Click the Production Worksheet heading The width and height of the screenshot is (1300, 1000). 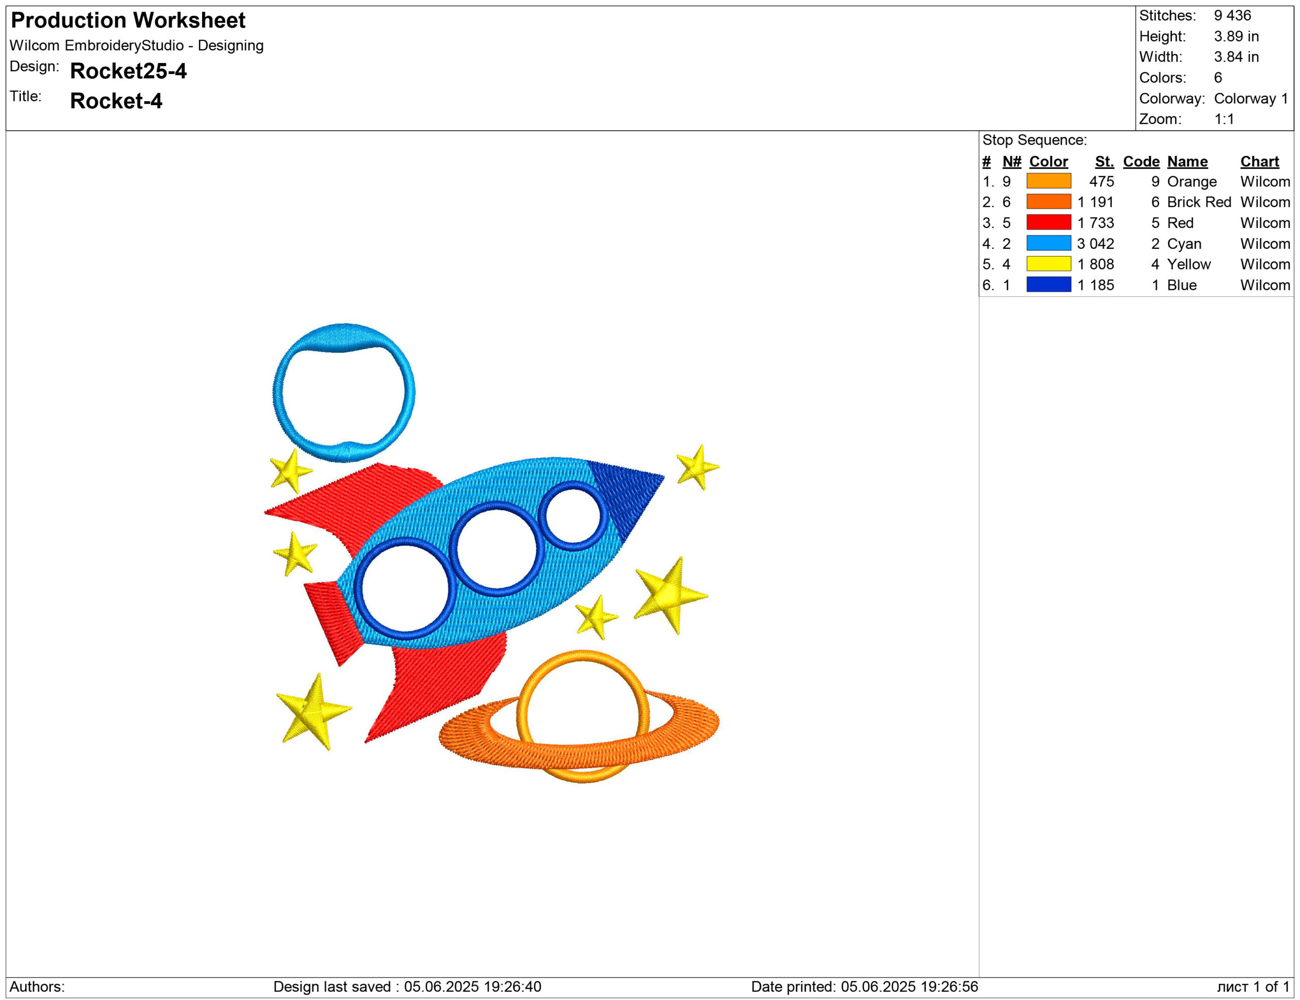[x=128, y=20]
